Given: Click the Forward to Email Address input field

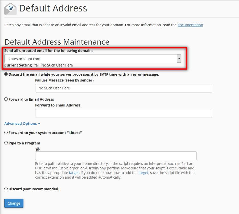Looking at the screenshot, I should click(x=124, y=113).
